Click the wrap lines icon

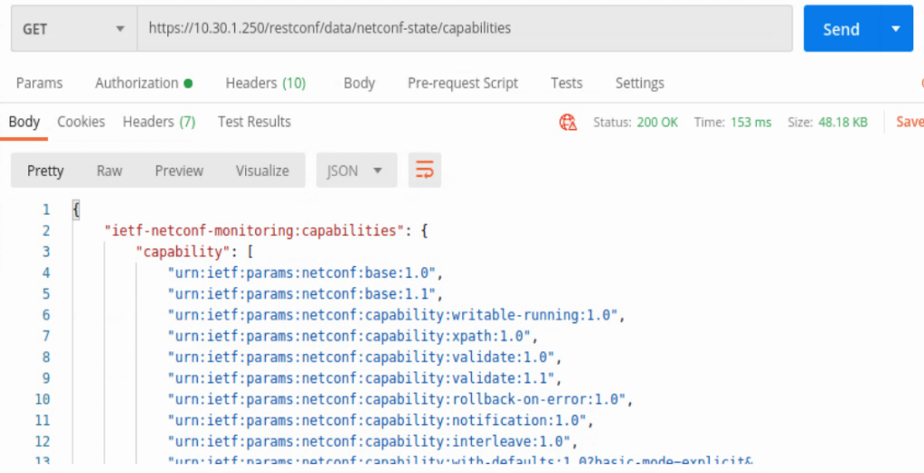pyautogui.click(x=424, y=171)
